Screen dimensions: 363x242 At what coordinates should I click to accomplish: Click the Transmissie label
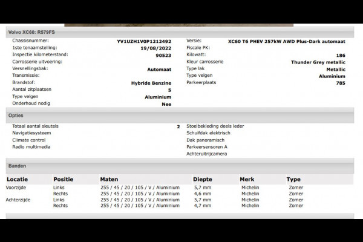tap(26, 76)
